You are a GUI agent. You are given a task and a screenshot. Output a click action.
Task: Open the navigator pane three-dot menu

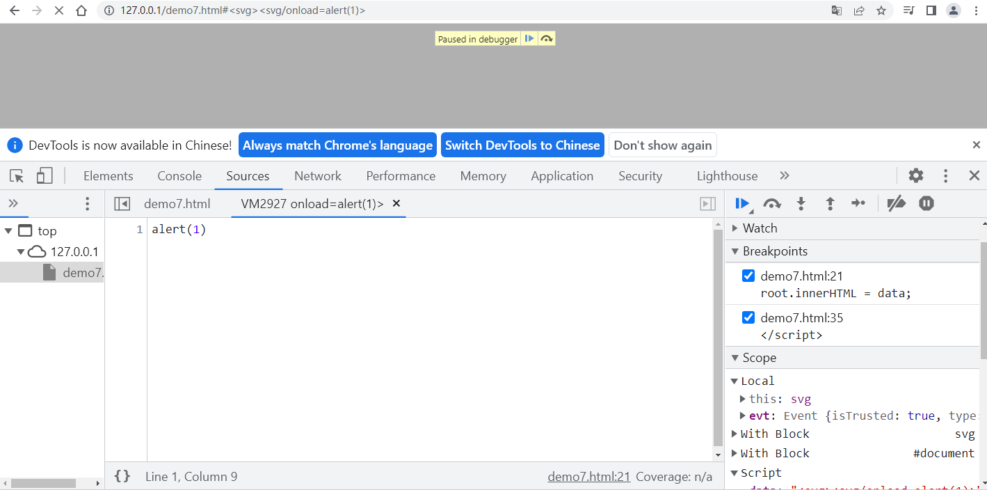click(87, 204)
